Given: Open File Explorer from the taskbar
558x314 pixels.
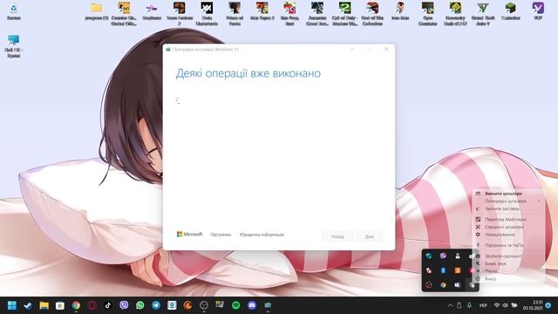Looking at the screenshot, I should click(x=44, y=305).
